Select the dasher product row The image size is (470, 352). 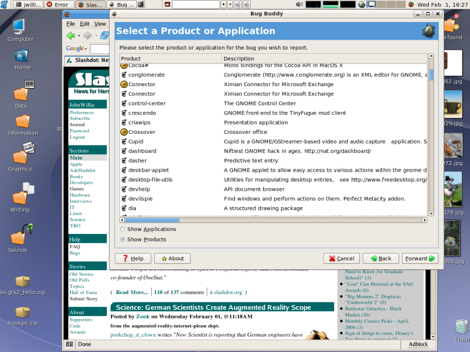(x=274, y=161)
